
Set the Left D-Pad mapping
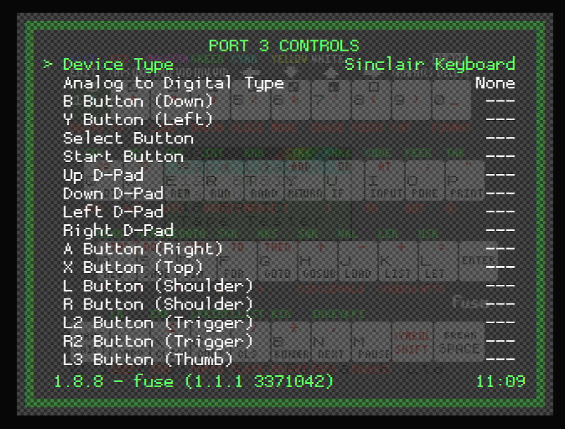coord(113,212)
